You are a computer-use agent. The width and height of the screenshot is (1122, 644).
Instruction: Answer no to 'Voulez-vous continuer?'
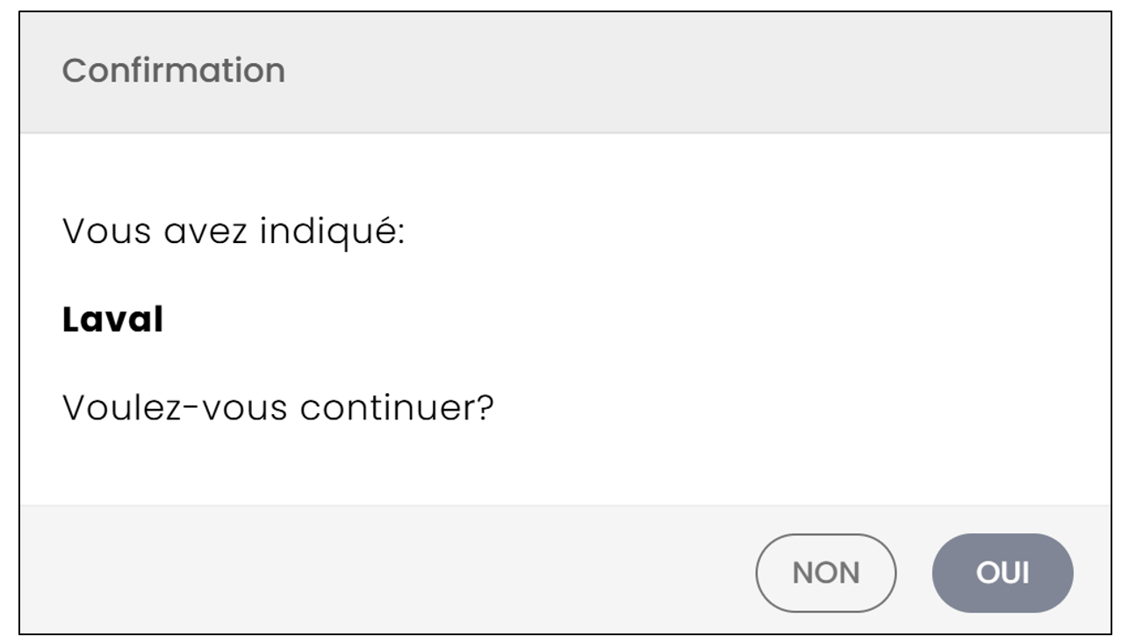tap(826, 573)
